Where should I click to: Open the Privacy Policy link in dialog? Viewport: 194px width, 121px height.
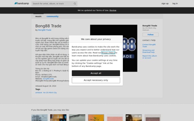(108, 53)
